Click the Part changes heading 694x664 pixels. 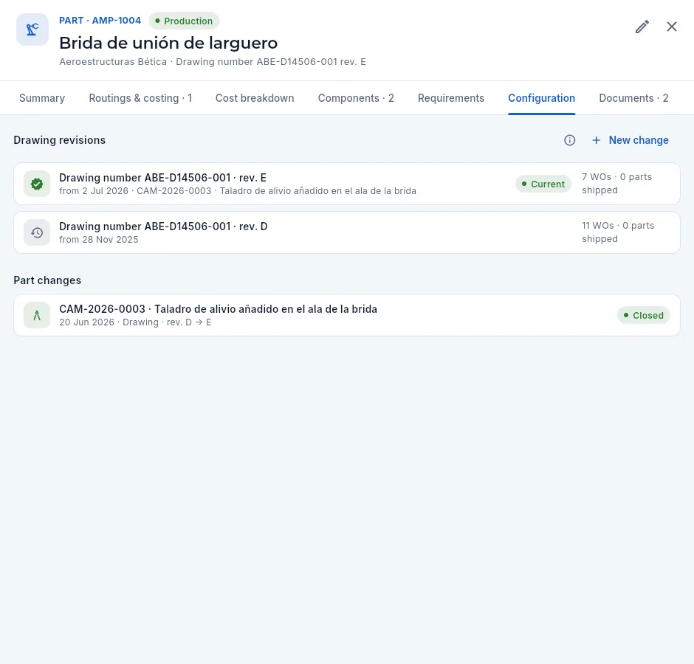click(x=47, y=280)
